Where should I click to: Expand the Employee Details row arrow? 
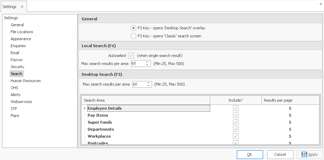point(84,108)
